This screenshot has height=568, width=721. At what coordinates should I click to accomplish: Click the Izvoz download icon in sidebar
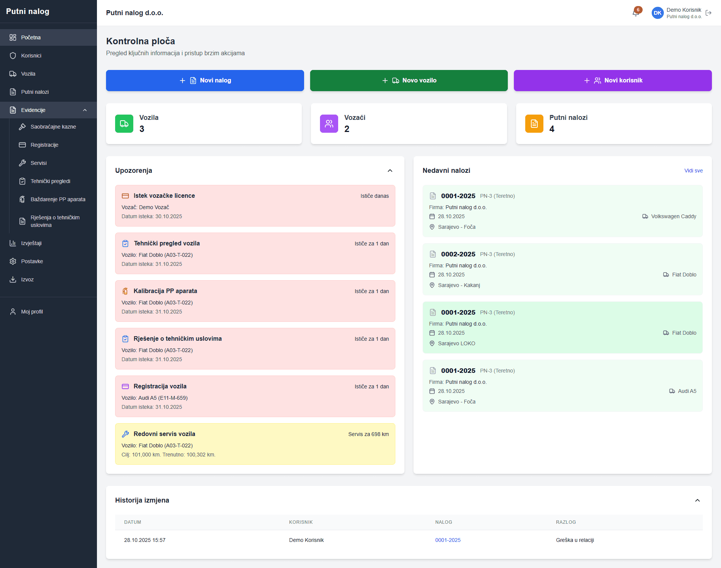click(x=13, y=279)
